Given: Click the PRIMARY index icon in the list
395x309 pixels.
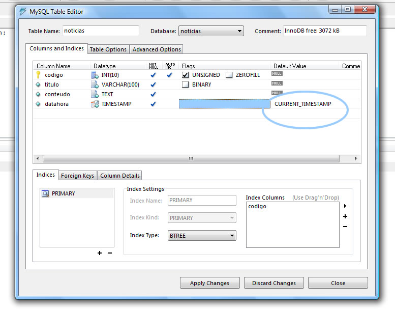Looking at the screenshot, I should (x=45, y=193).
